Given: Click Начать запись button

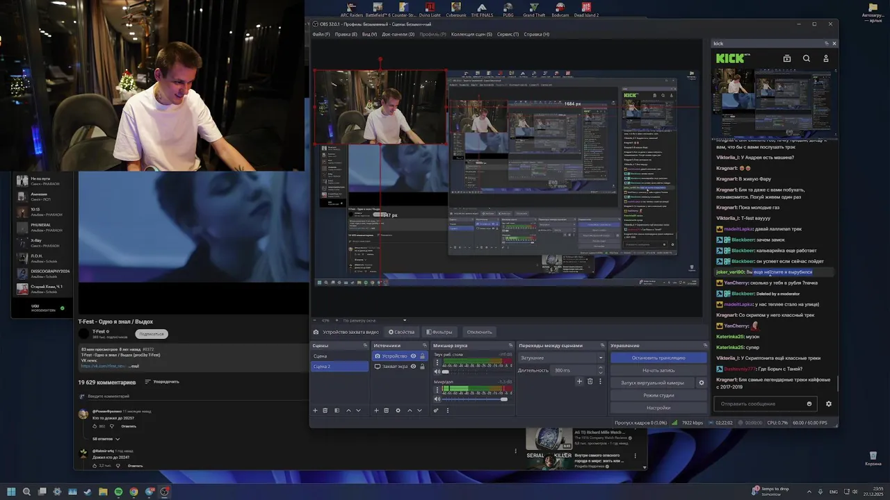Looking at the screenshot, I should tap(658, 370).
